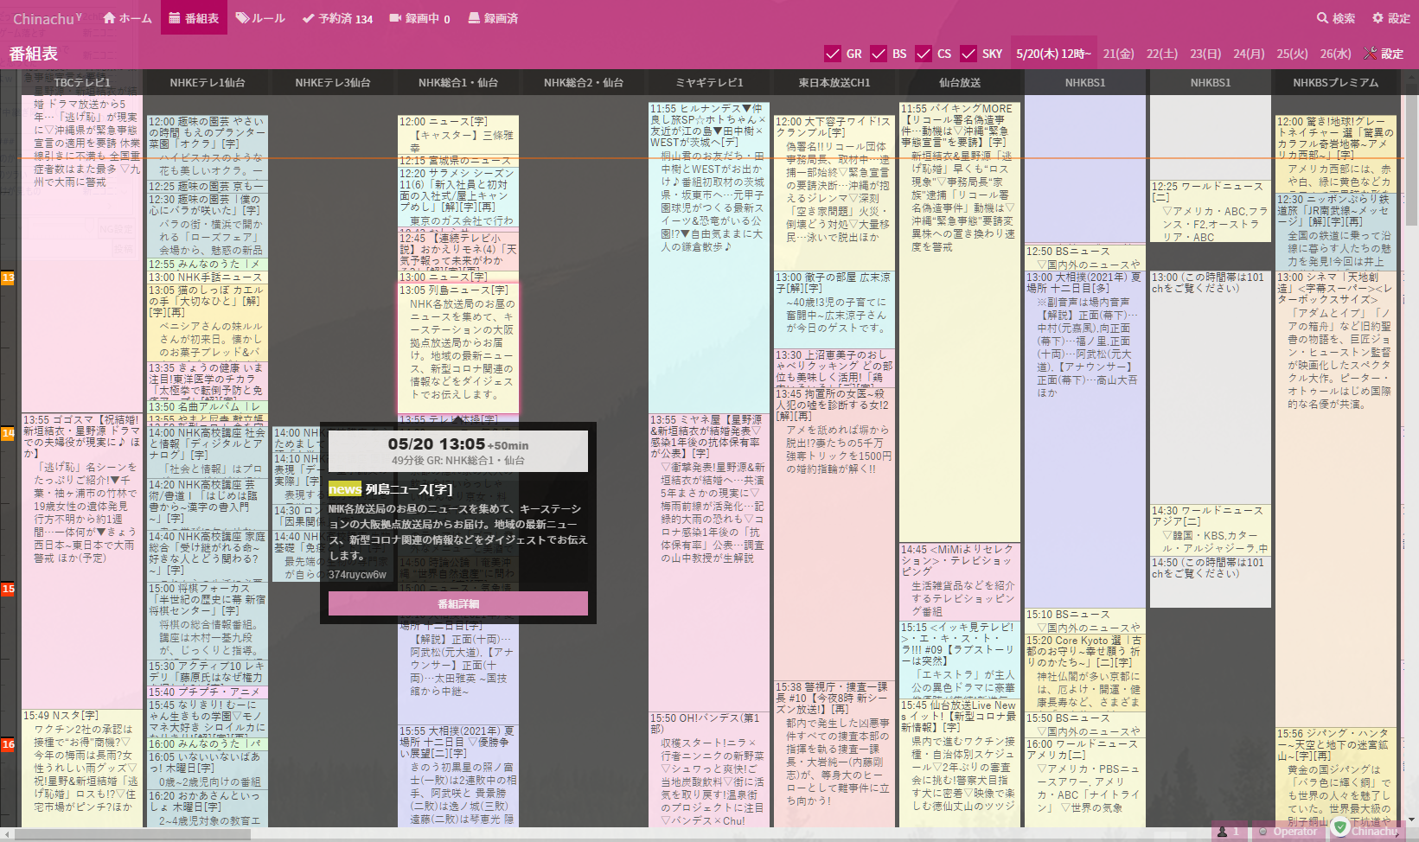
Task: Click the person counter icon in status bar
Action: point(1224,831)
